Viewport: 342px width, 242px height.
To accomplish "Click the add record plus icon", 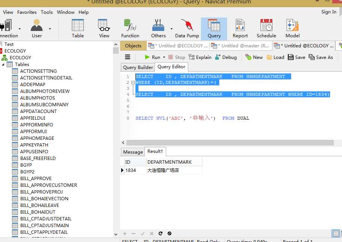I will coord(125,233).
